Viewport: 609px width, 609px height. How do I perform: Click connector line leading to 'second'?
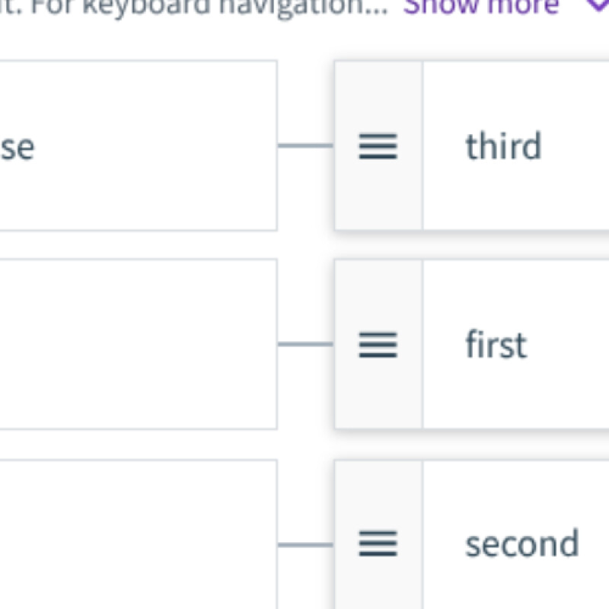point(305,544)
